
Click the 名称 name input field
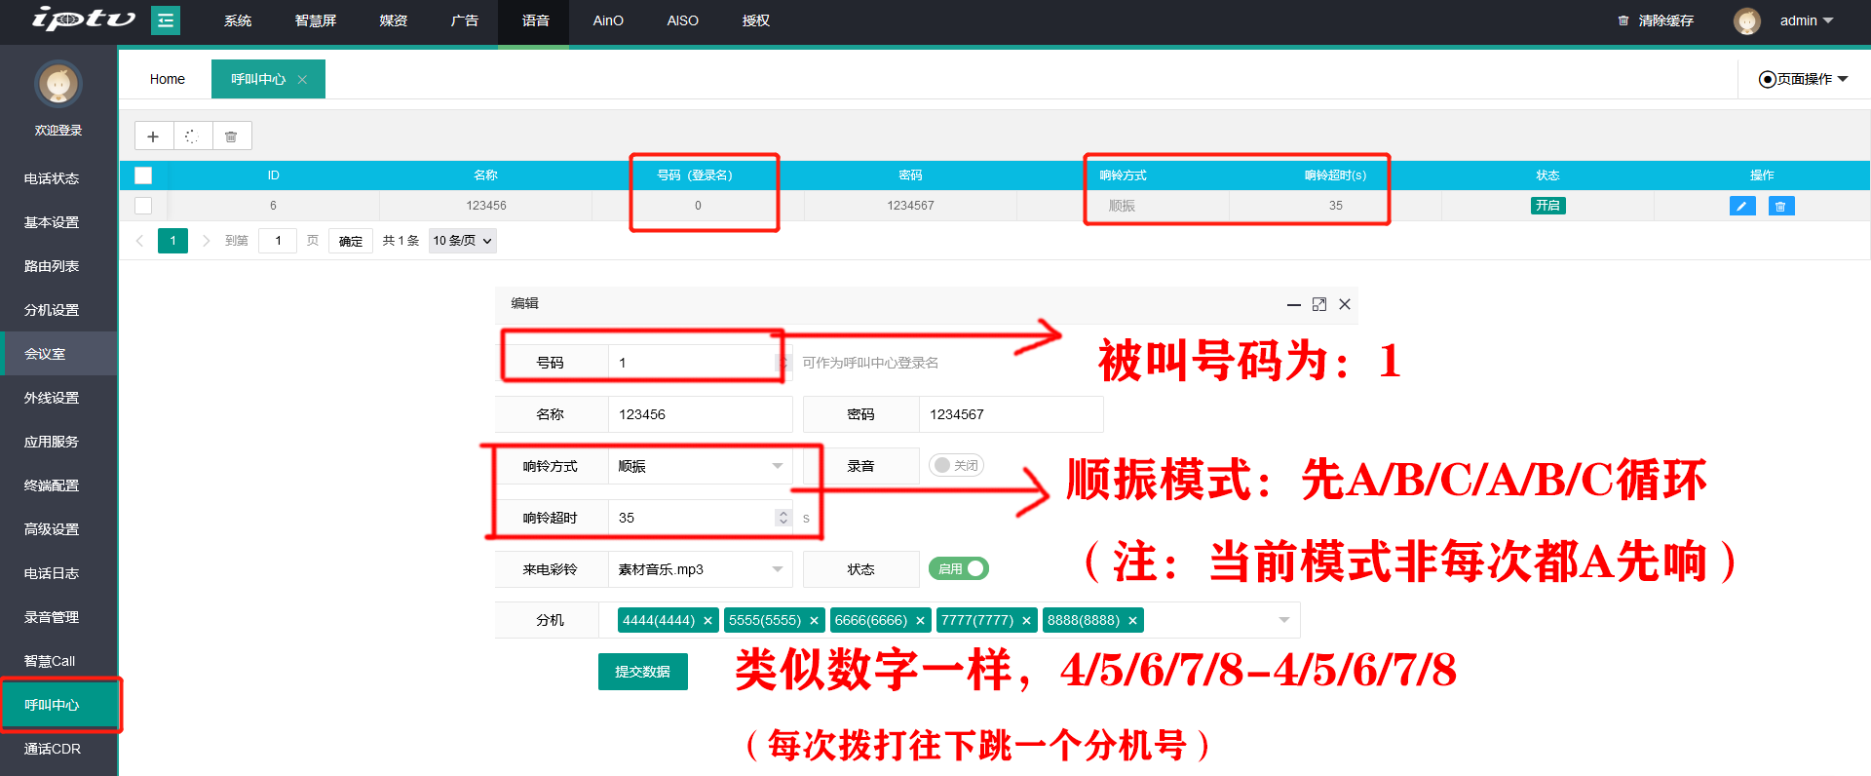[700, 414]
